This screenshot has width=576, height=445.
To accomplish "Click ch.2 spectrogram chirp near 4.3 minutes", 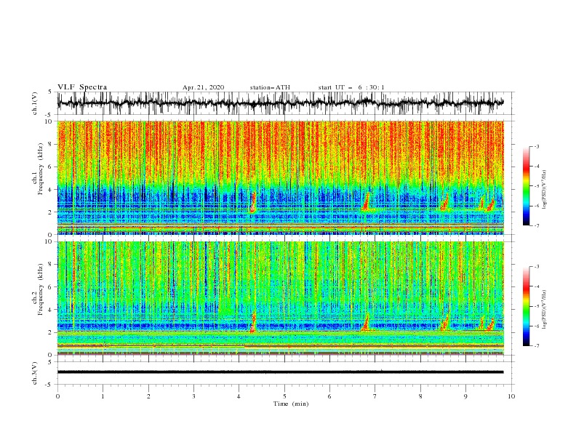I will click(253, 323).
